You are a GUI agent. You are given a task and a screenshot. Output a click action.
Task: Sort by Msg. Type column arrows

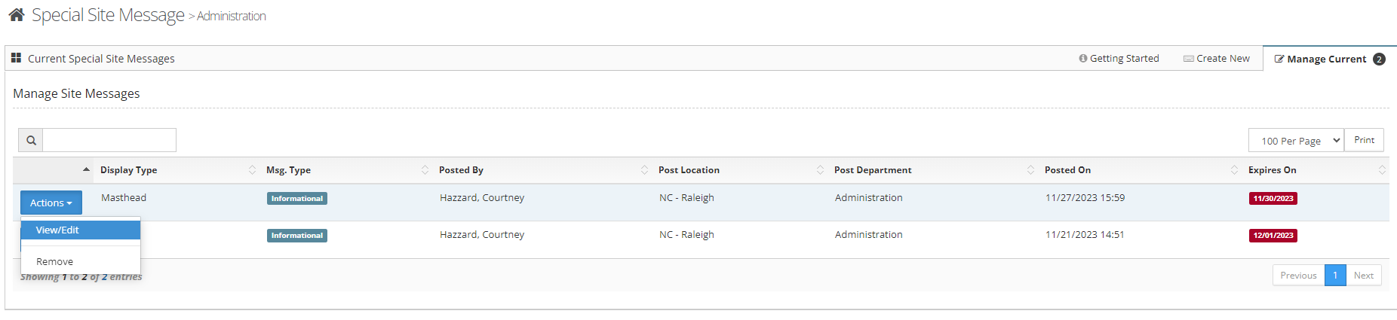click(425, 170)
